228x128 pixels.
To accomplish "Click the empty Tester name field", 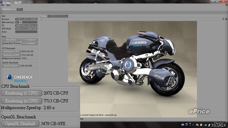I will click(26, 32).
